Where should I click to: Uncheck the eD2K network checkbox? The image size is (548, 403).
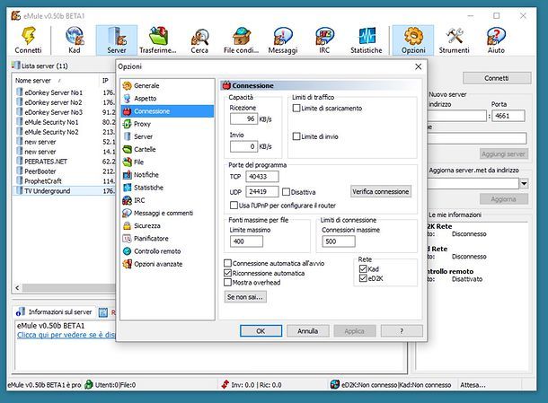(363, 278)
